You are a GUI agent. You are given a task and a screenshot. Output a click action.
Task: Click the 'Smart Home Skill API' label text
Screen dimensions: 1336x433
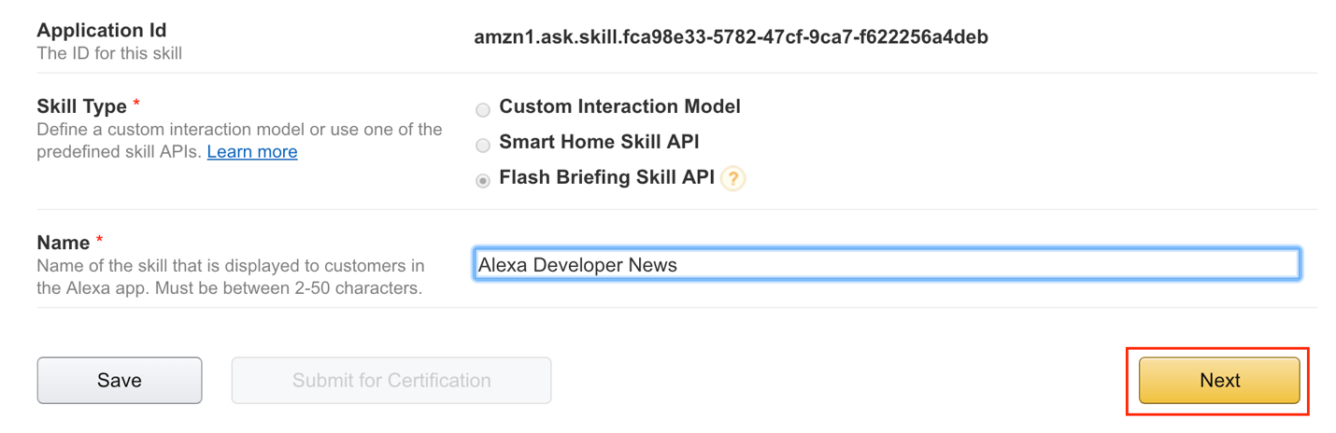(x=599, y=142)
